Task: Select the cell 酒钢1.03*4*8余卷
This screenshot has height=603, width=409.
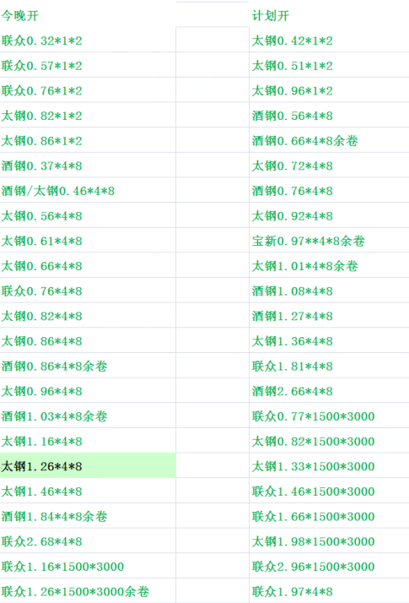Action: 88,416
